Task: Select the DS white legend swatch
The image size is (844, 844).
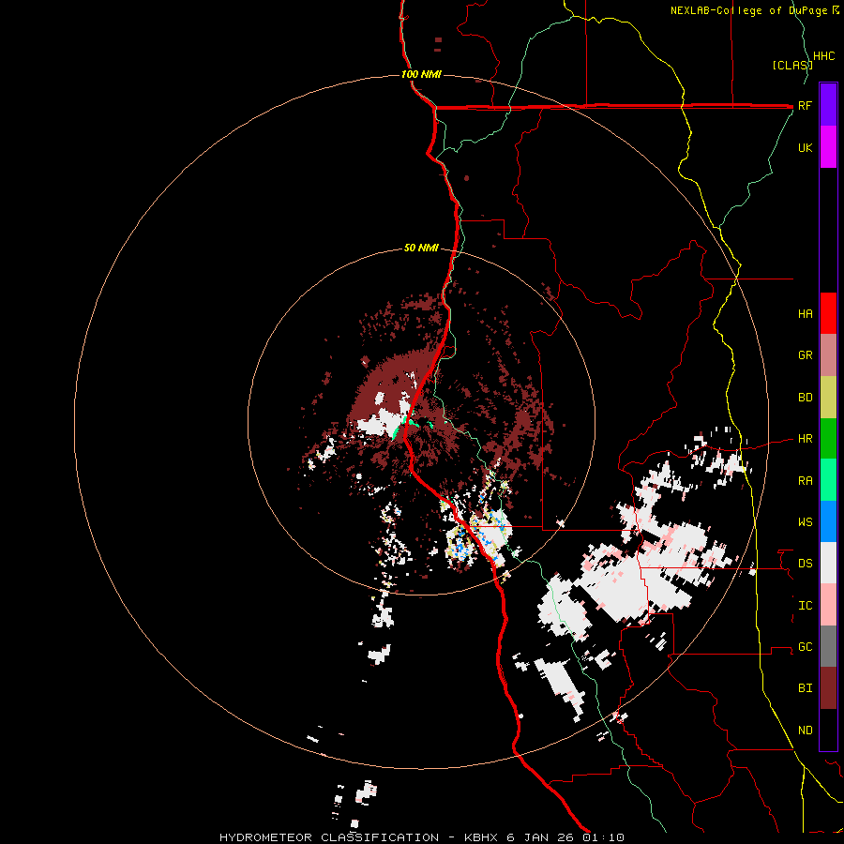Action: click(x=828, y=563)
